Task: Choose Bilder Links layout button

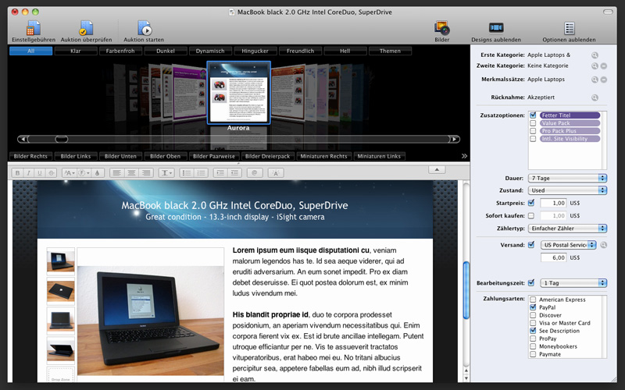Action: (x=76, y=157)
